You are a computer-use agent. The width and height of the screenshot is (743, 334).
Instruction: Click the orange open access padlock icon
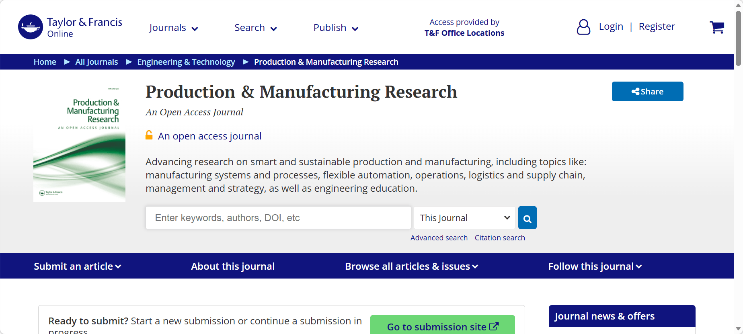[149, 135]
